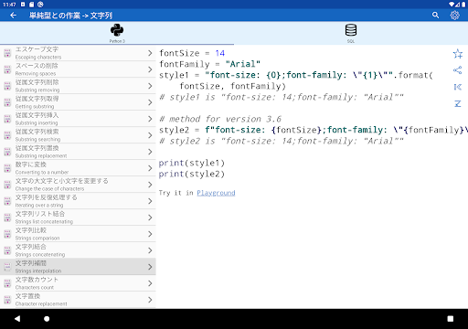Toggle the line wrap icon below collapse

tap(458, 104)
